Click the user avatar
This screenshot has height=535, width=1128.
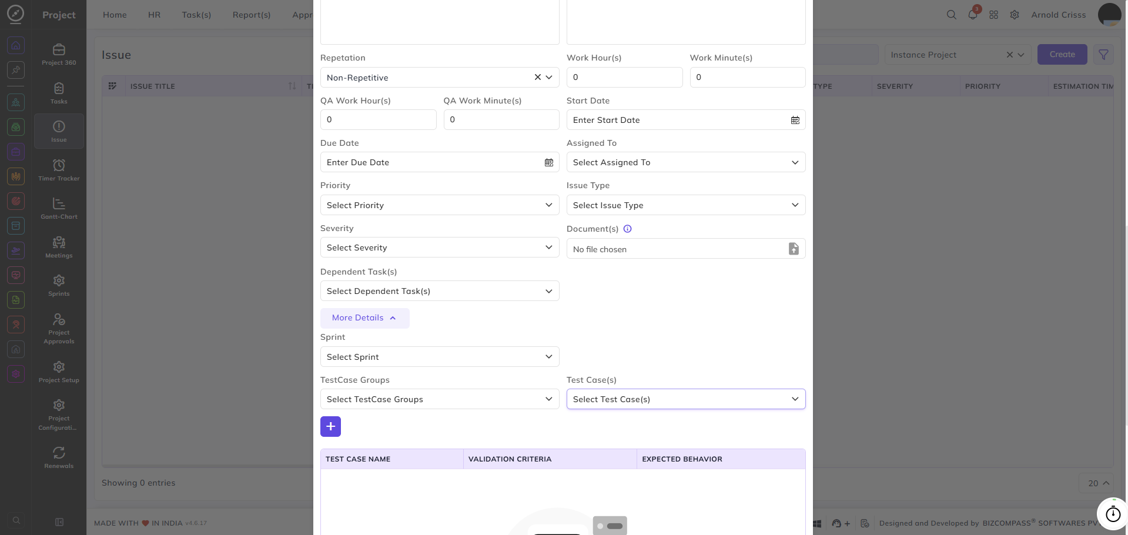point(1109,15)
